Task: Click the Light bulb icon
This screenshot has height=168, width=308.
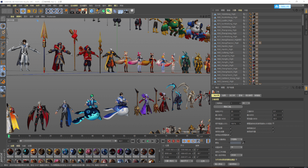Action: point(132,11)
